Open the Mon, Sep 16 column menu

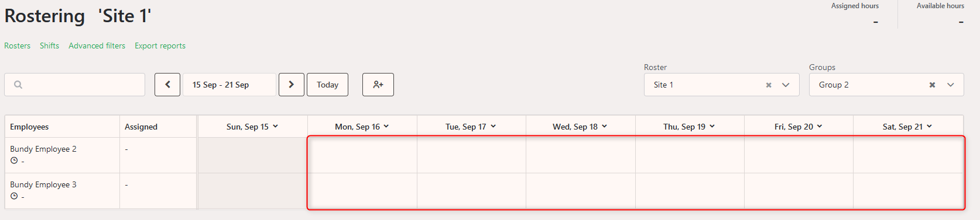pyautogui.click(x=386, y=127)
